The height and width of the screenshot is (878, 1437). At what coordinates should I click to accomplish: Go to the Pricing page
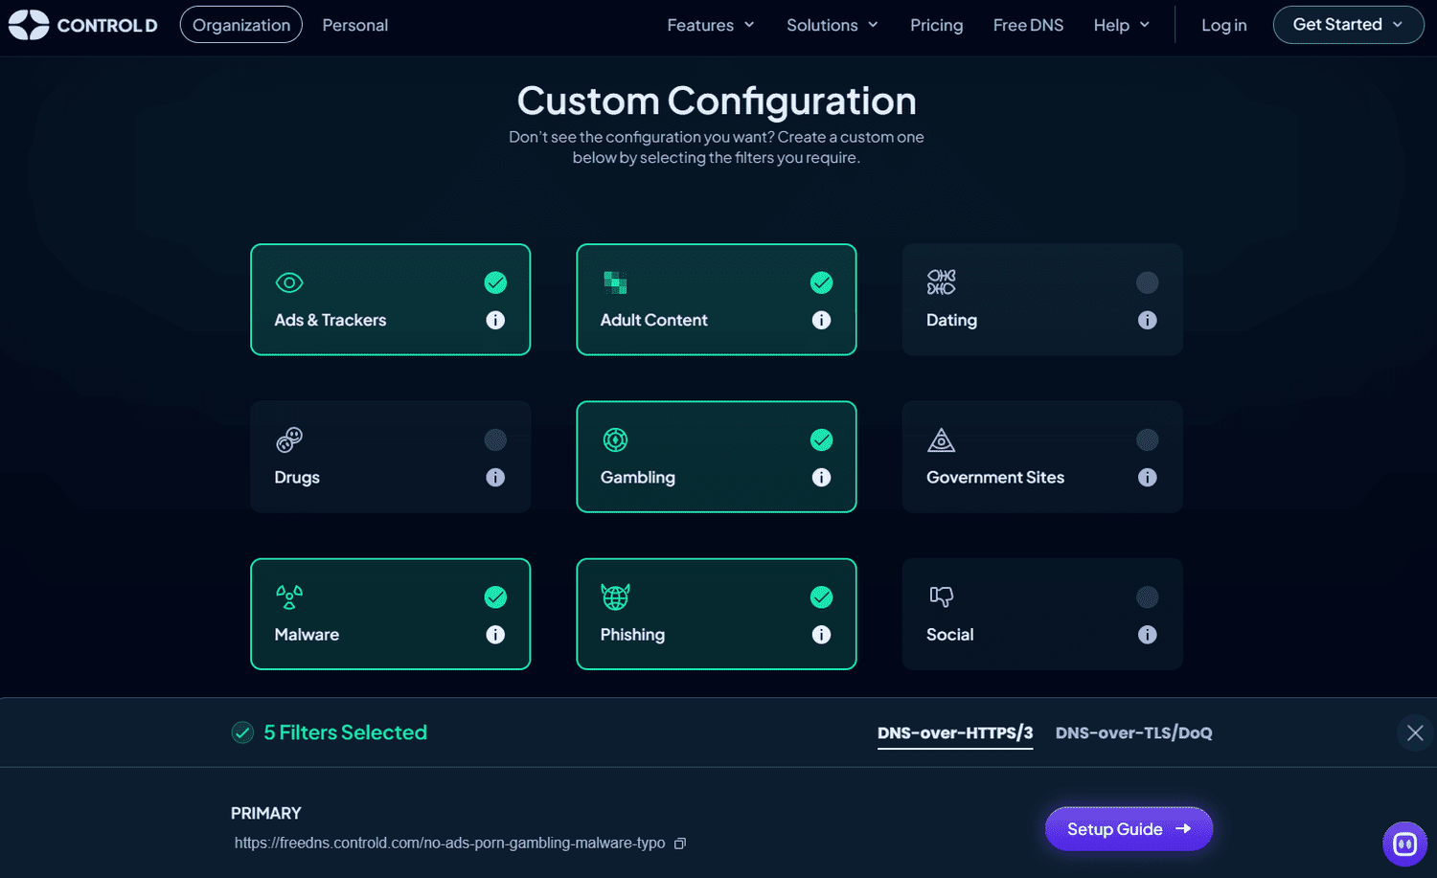click(x=936, y=25)
